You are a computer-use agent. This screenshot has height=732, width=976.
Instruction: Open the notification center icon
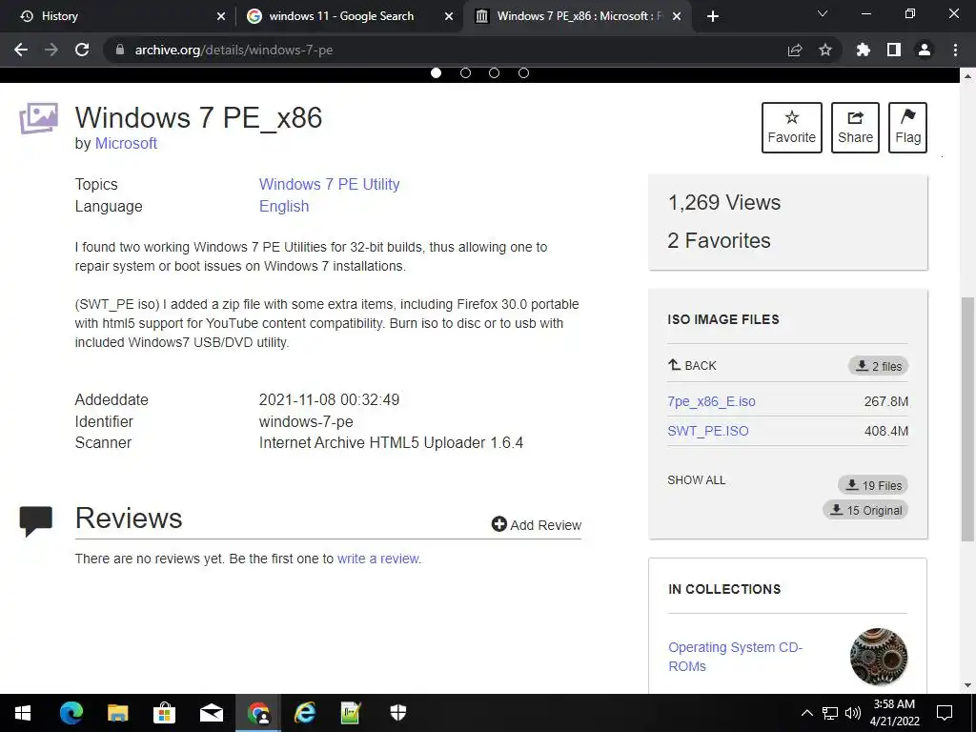(x=945, y=713)
